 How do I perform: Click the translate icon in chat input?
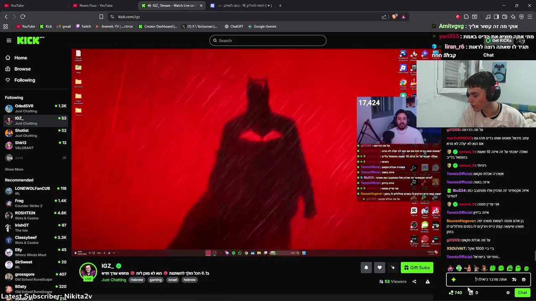click(x=514, y=279)
